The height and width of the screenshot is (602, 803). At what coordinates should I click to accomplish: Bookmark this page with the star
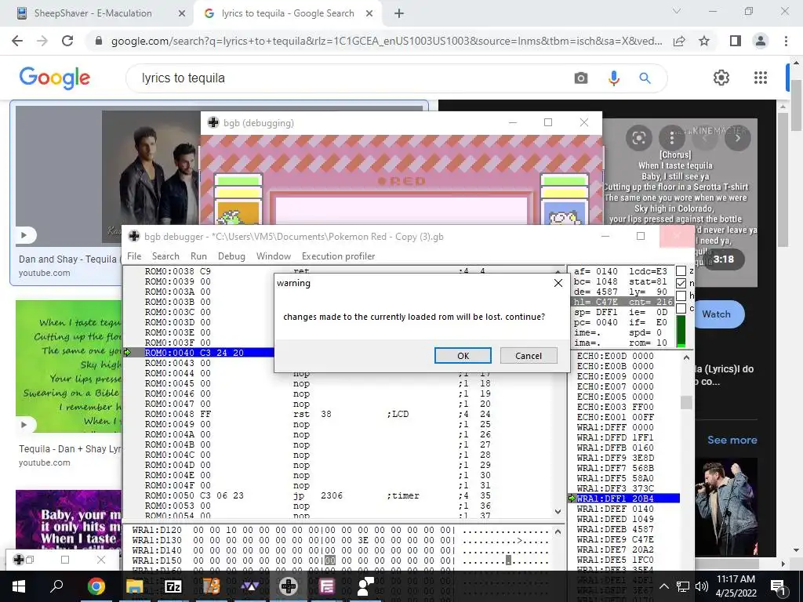[x=704, y=41]
